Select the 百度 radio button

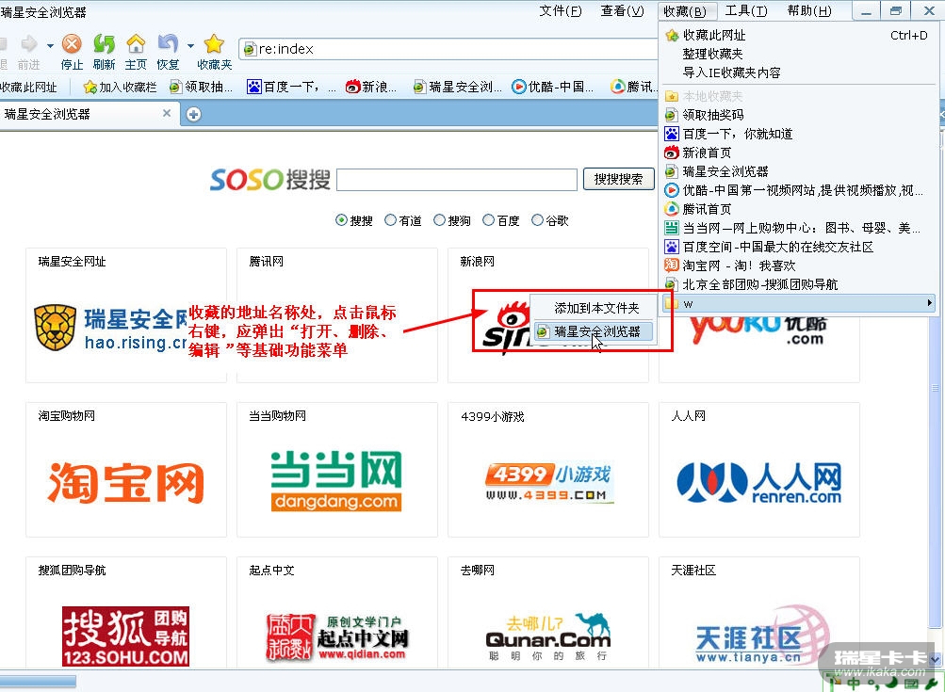pyautogui.click(x=489, y=220)
